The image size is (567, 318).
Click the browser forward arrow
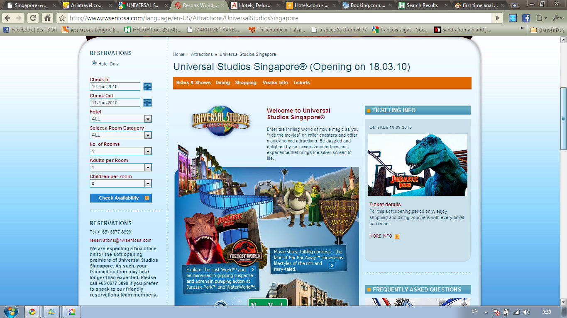tap(19, 18)
